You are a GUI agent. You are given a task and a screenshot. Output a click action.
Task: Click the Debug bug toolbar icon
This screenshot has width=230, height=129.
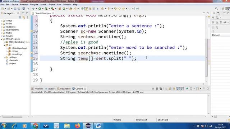(x=33, y=9)
